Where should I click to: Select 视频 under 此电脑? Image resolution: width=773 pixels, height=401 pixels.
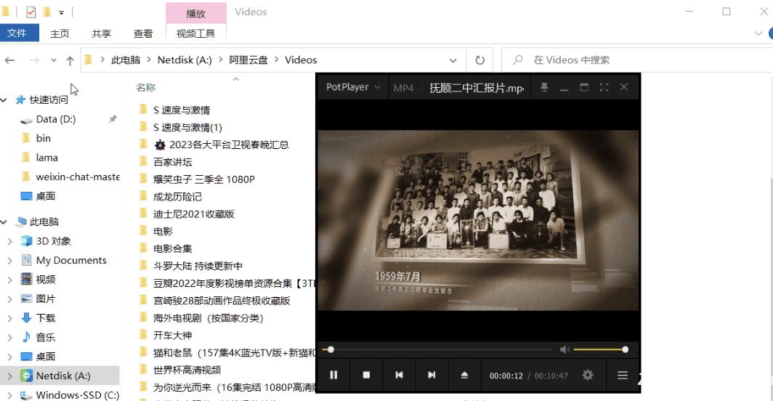[x=45, y=280]
